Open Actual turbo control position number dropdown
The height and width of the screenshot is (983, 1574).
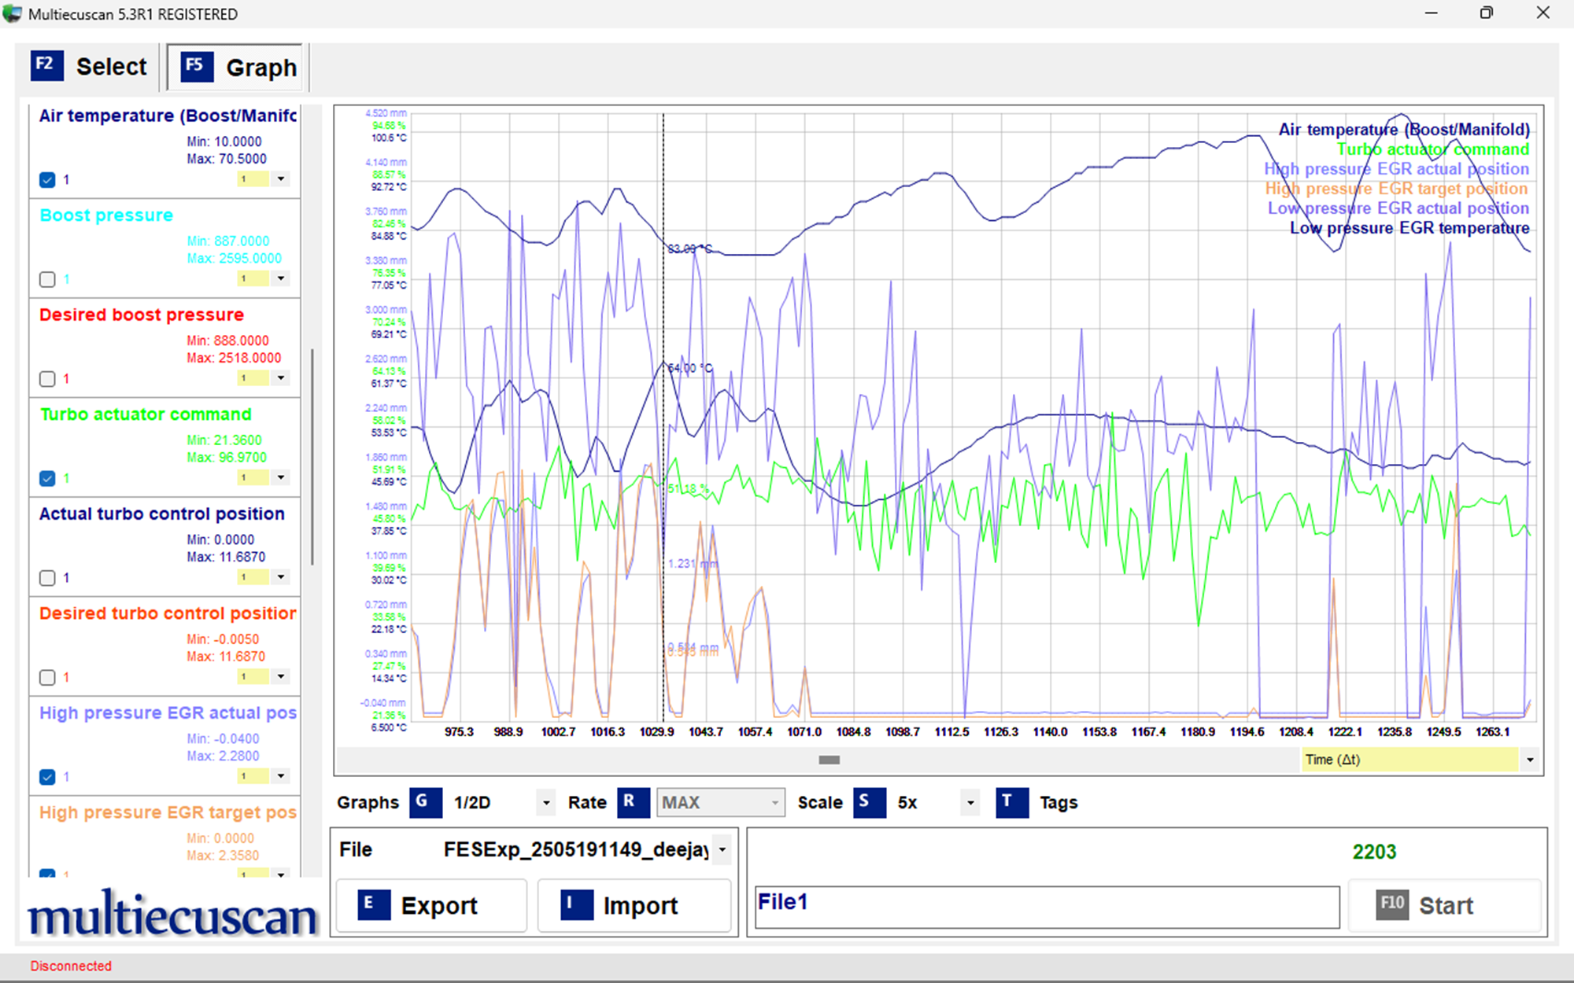[x=281, y=577]
